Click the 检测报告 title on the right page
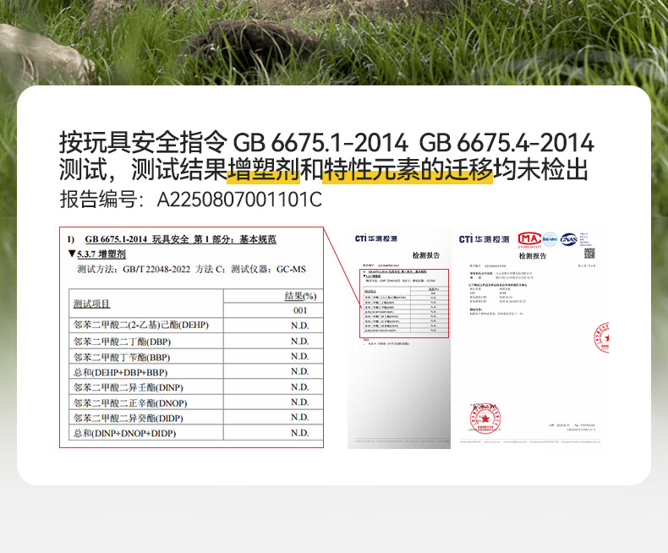The image size is (668, 553). (x=532, y=256)
